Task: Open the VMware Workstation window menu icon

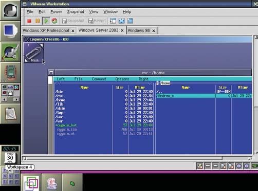Action: [x=25, y=4]
